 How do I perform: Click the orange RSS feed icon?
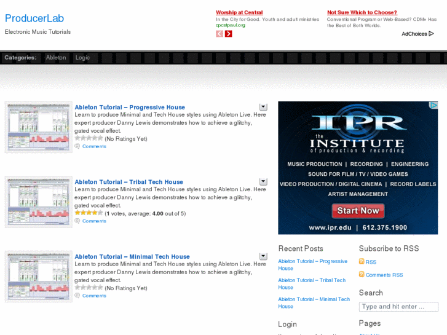tap(362, 261)
